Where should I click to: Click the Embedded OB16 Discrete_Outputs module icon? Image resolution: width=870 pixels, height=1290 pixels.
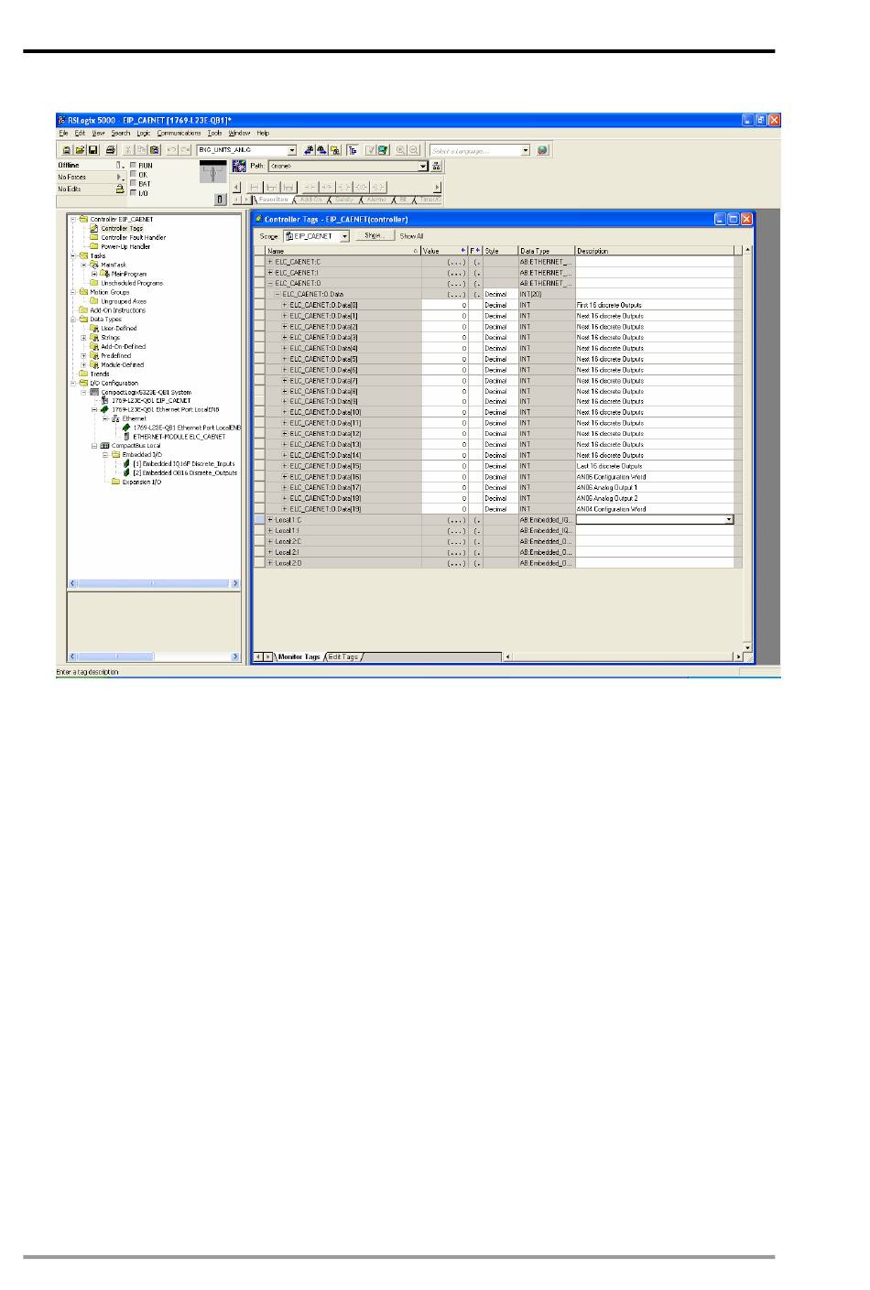coord(127,473)
